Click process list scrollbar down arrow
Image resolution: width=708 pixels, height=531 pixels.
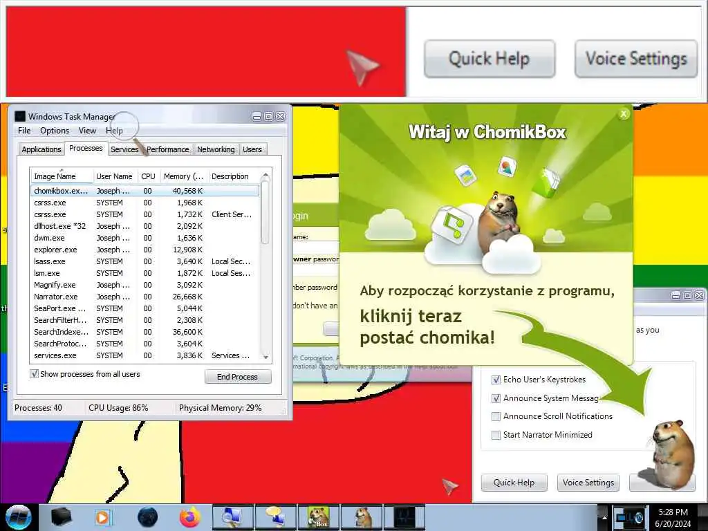click(x=265, y=357)
